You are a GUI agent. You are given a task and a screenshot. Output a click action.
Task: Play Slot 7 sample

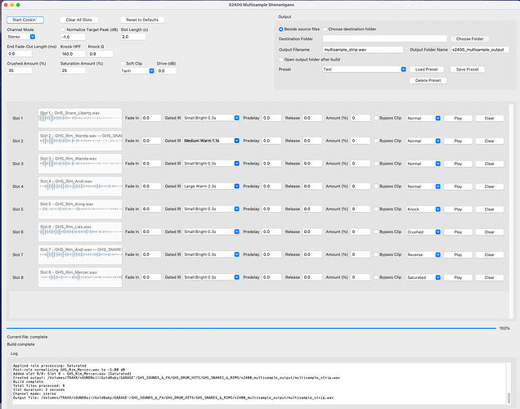point(458,254)
